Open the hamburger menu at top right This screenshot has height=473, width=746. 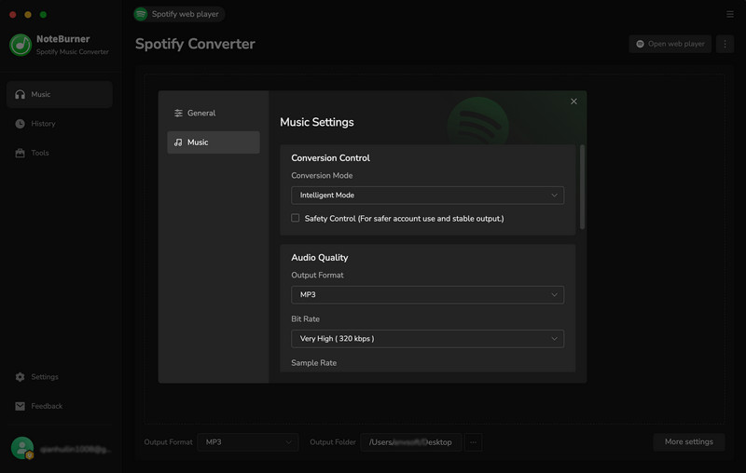click(730, 14)
